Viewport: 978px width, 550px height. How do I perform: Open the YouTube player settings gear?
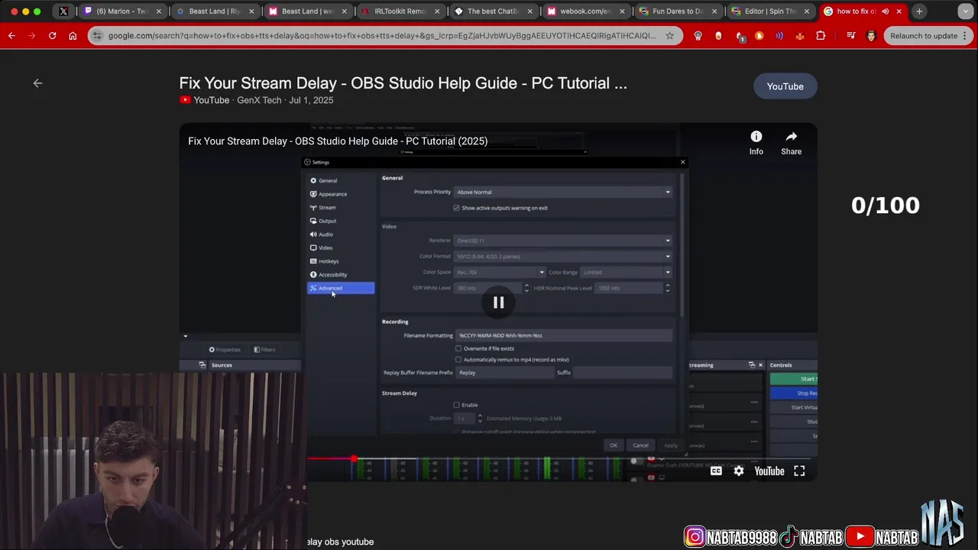coord(739,471)
